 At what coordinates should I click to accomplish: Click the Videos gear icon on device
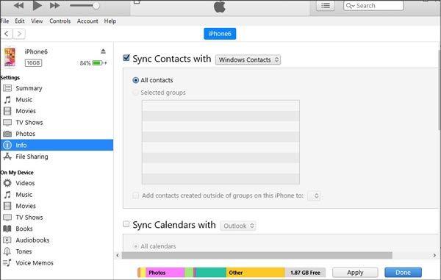7,183
